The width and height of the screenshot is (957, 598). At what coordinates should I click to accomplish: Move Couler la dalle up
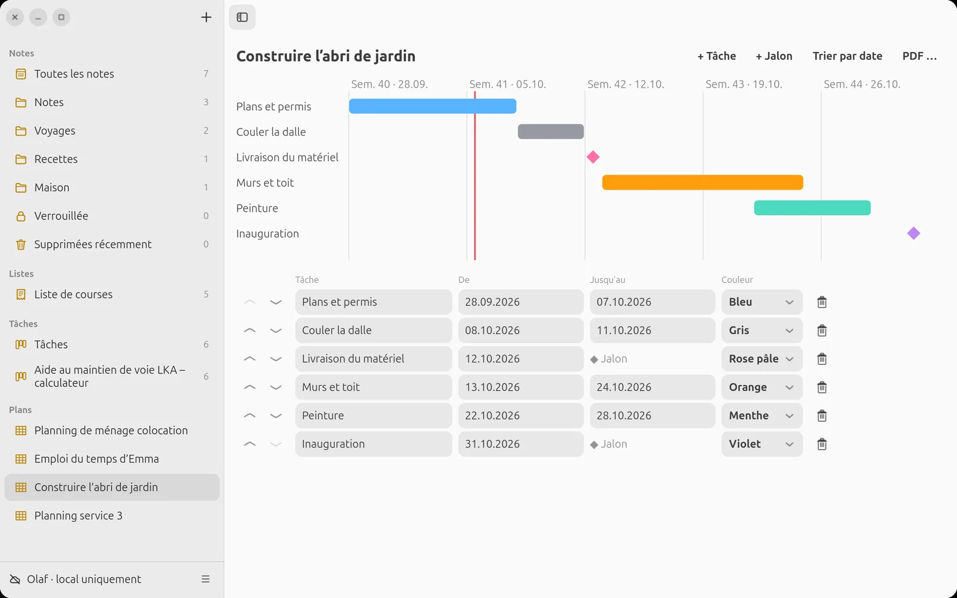(x=250, y=331)
